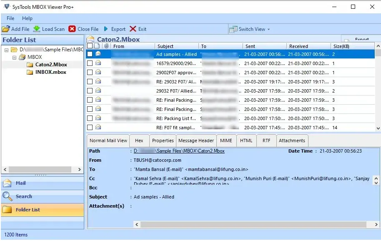Check the box for 16579/29000/290 email
381x241 pixels.
tap(90, 63)
